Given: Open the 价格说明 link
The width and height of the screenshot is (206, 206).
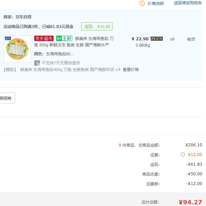Looking at the screenshot, I should 155,4.
